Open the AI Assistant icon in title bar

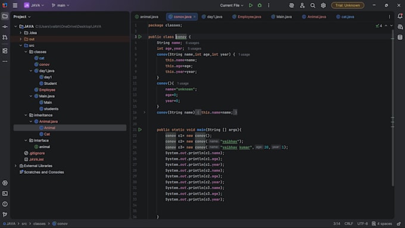click(x=291, y=5)
